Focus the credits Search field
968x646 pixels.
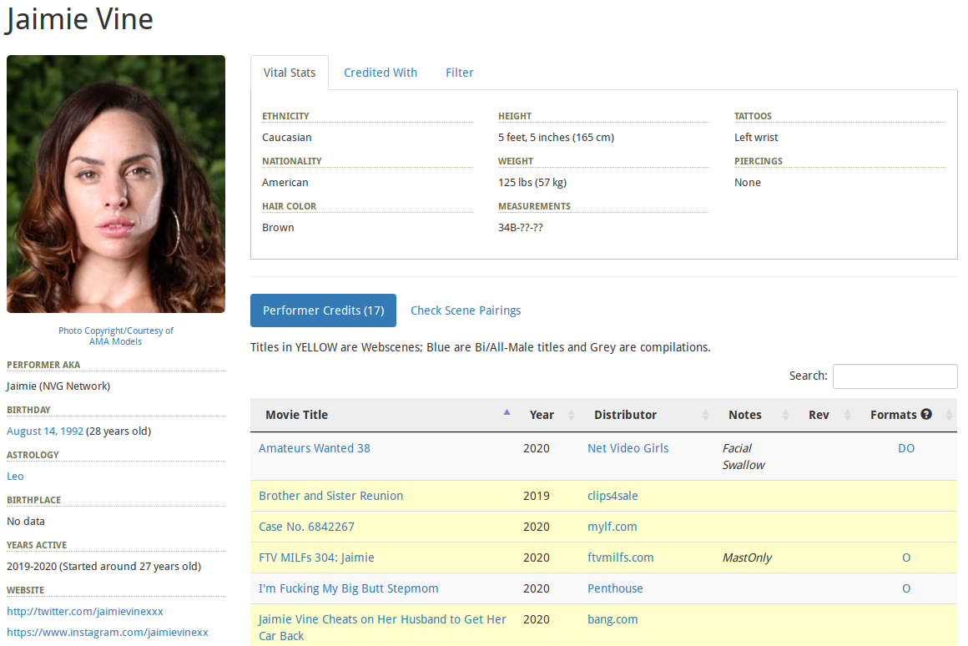click(895, 376)
